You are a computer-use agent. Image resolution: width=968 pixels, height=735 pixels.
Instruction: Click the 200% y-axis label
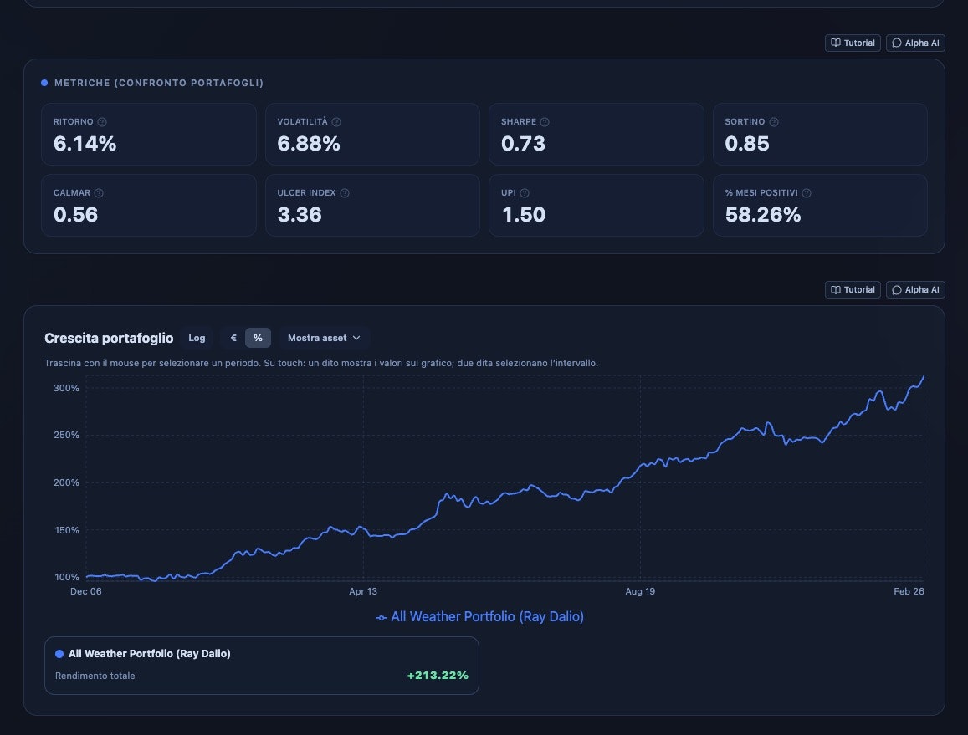(x=67, y=482)
